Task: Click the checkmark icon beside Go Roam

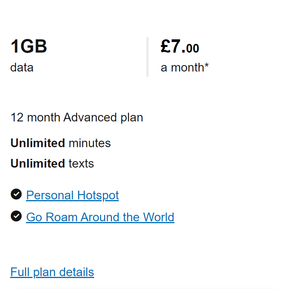Action: (16, 216)
